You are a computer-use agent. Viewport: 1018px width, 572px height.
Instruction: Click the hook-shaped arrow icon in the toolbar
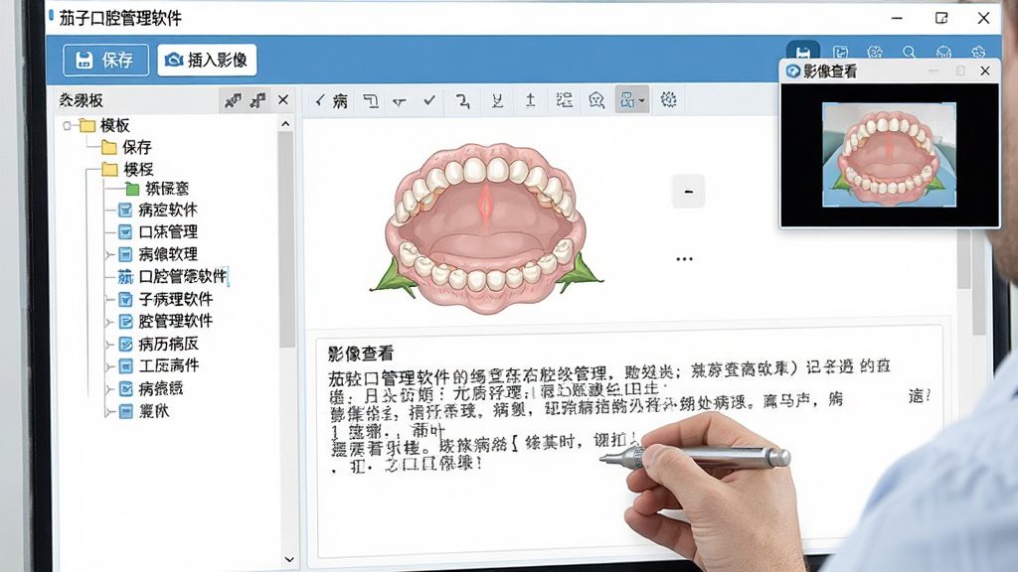click(462, 100)
